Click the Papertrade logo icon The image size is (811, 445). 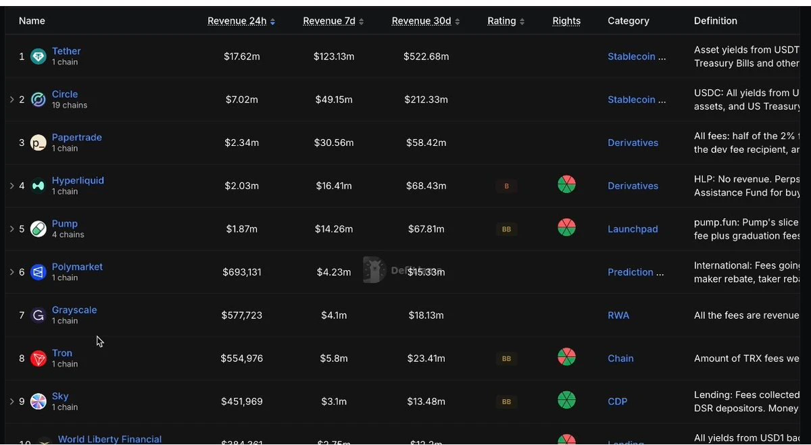coord(39,143)
